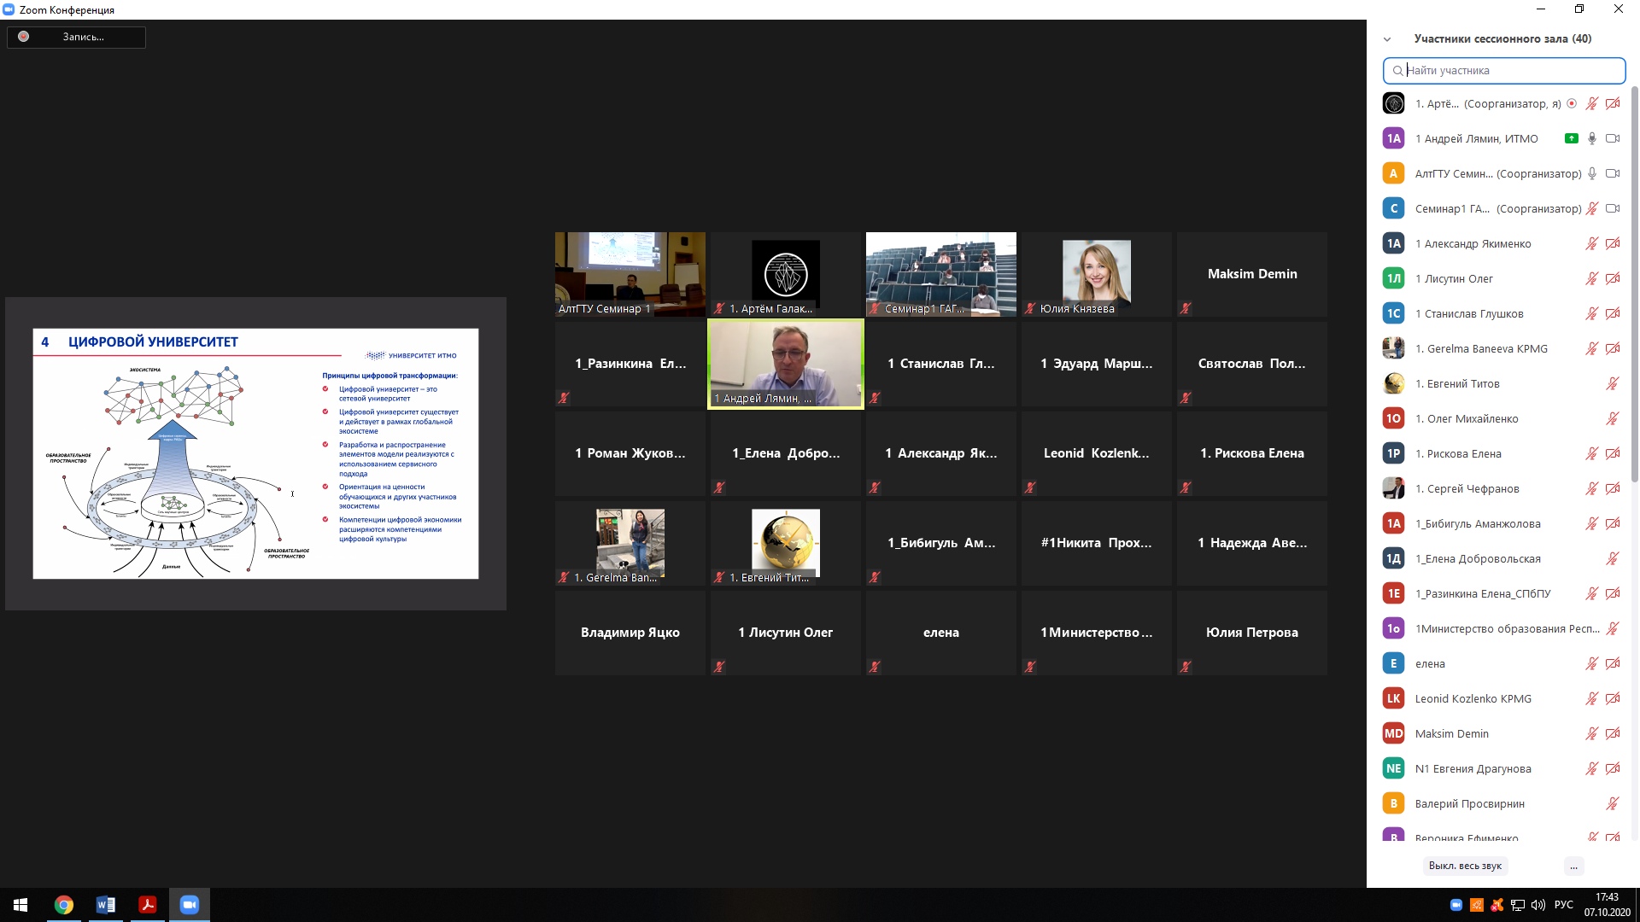Screen dimensions: 1640x922
Task: Click the '1A' avatar of 1 Андрей Лямин
Action: [1393, 138]
